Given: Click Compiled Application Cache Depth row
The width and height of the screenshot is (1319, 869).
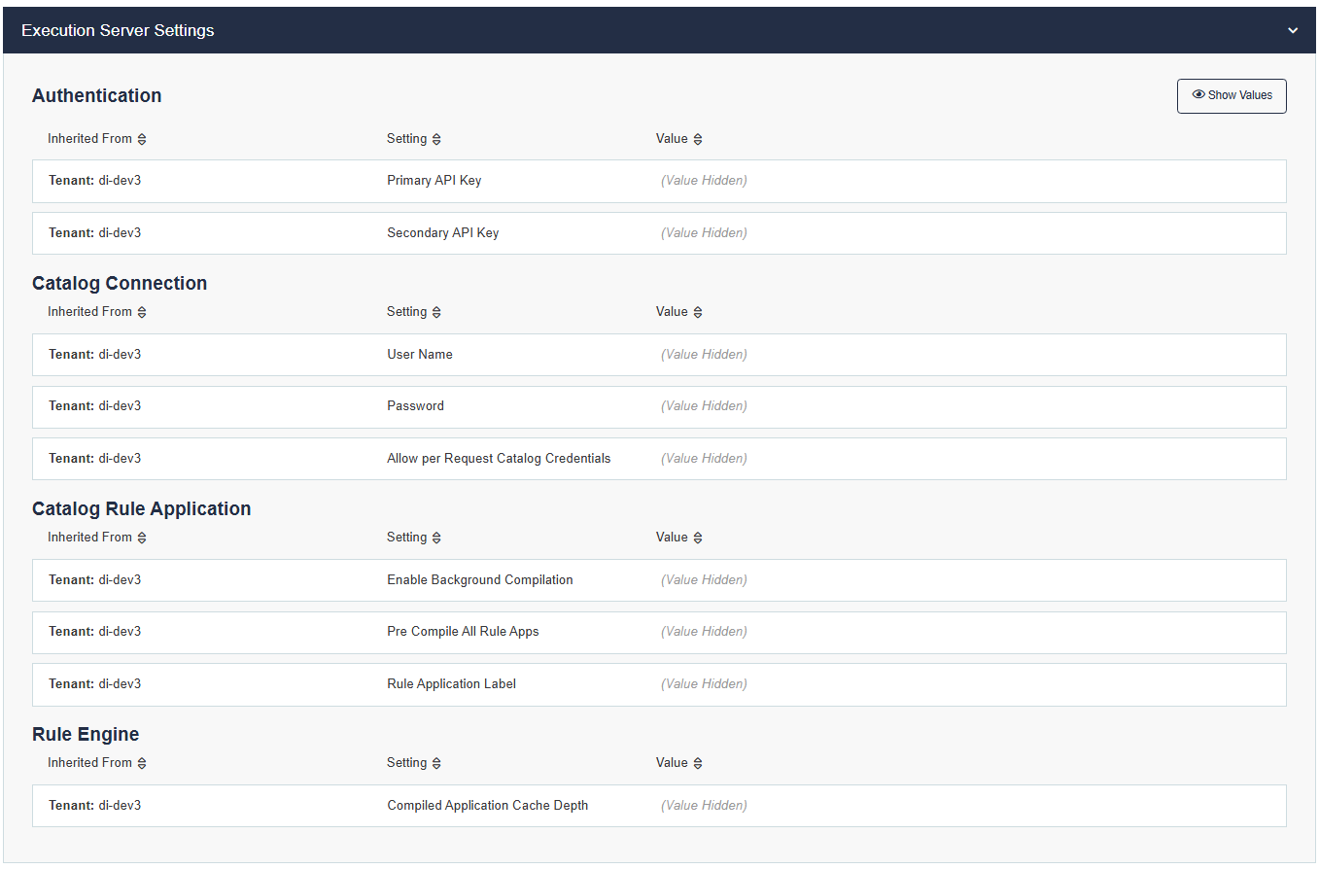Looking at the screenshot, I should (x=658, y=806).
